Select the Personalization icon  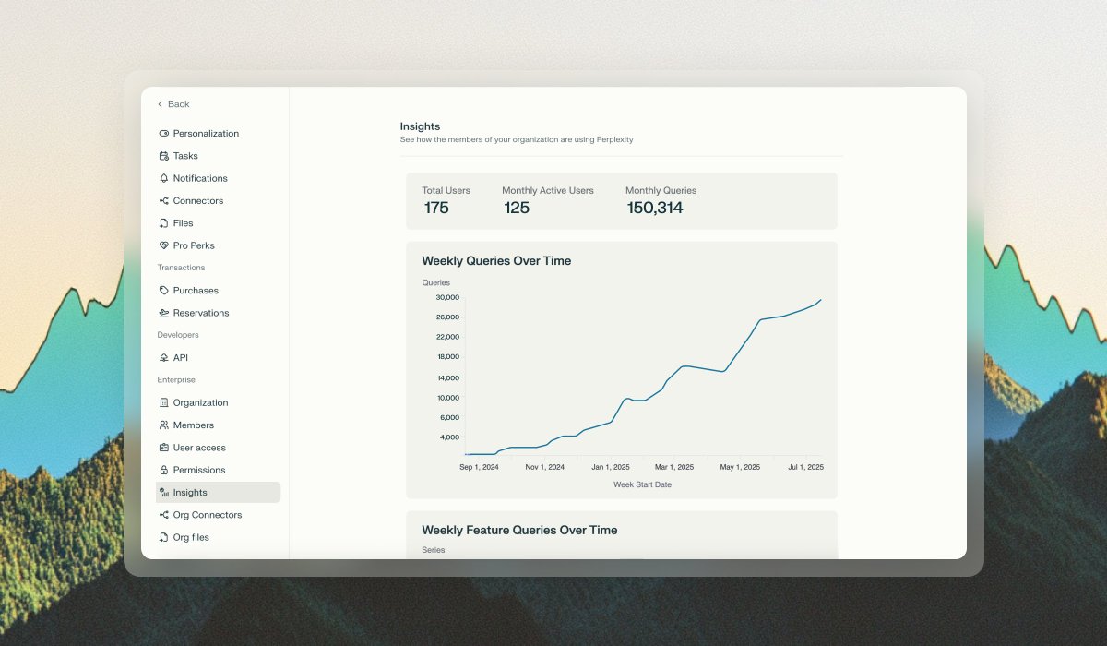click(163, 133)
